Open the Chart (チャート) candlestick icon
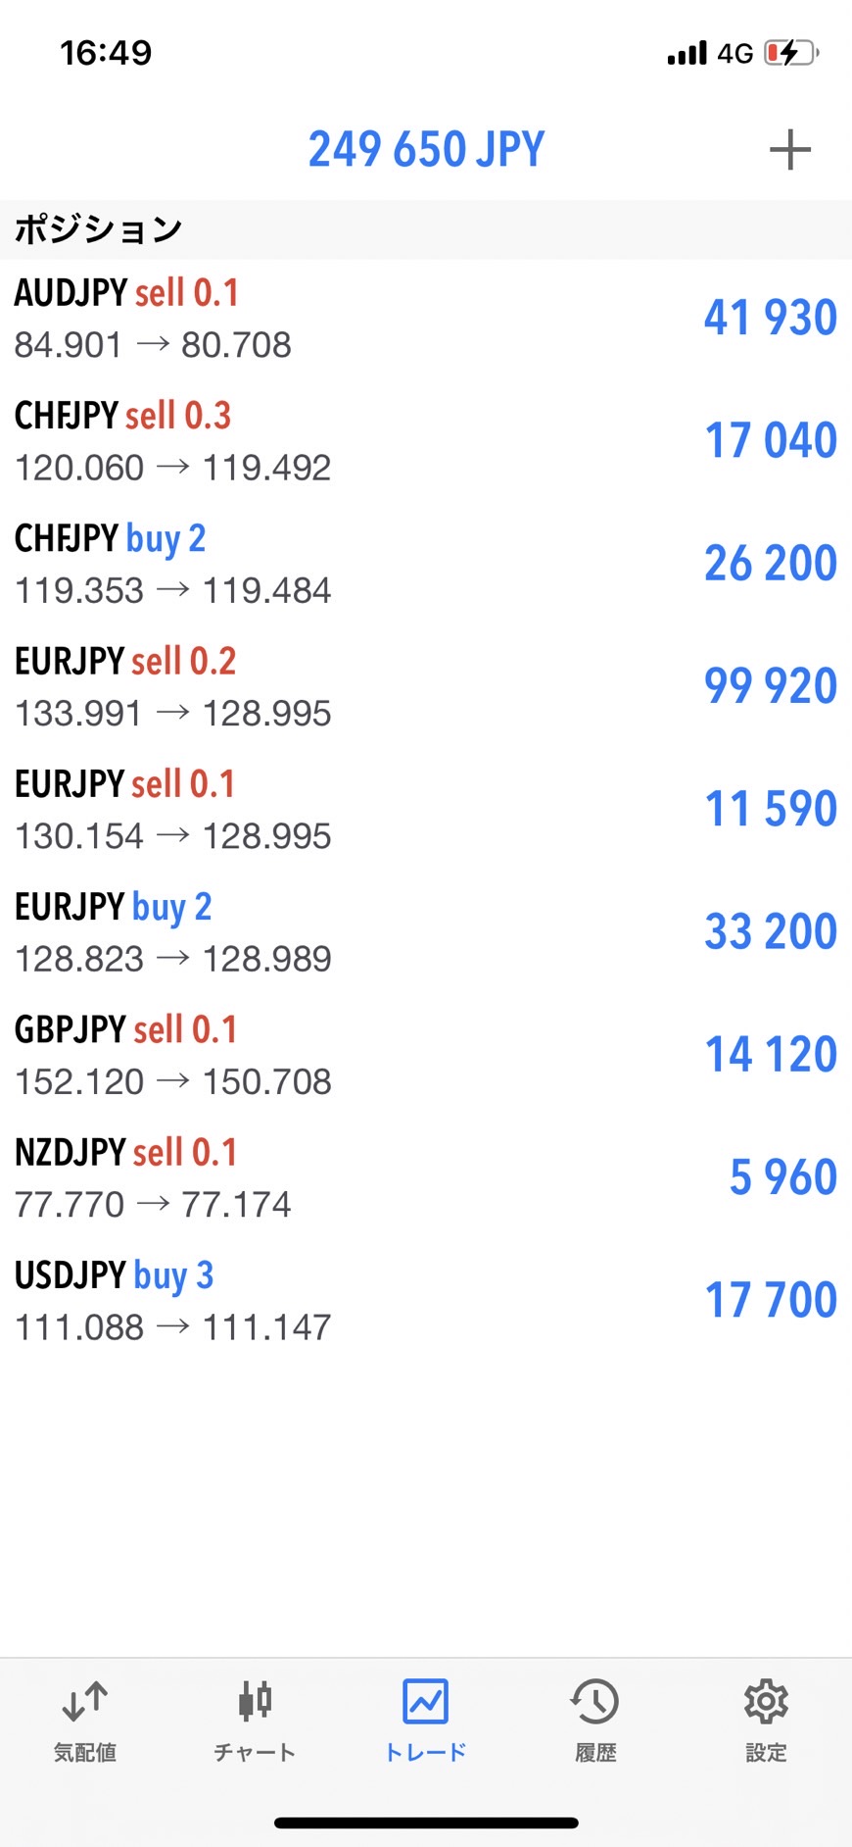 (255, 1703)
